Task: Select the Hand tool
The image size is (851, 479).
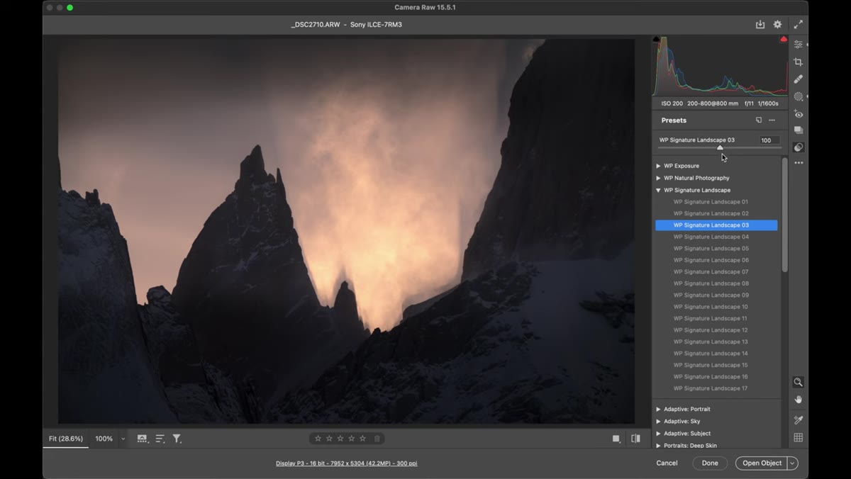Action: [x=799, y=400]
